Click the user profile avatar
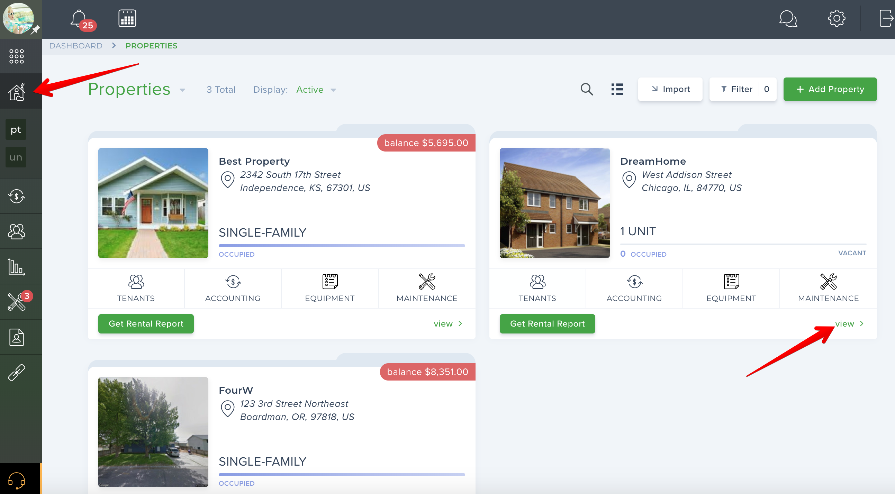Viewport: 895px width, 494px height. pyautogui.click(x=19, y=18)
